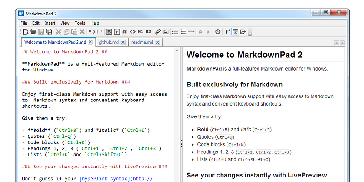The image size is (364, 182).
Task: Apply Heading 2 with the H2 icon
Action: (x=148, y=32)
